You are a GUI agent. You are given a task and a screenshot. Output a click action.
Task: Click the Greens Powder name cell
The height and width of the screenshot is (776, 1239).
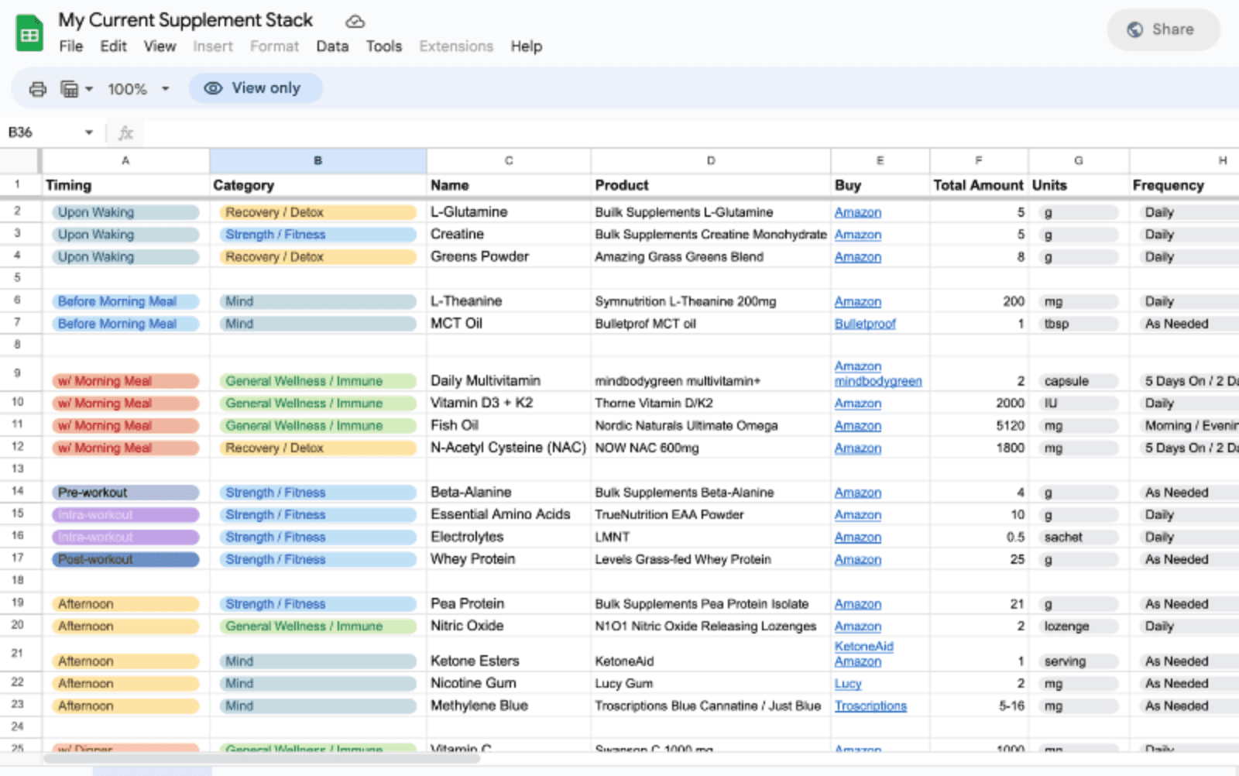[x=508, y=256]
